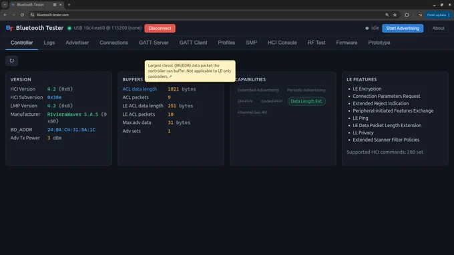Viewport: 454px width, 255px height.
Task: Click the Extended Advertising capability badge
Action: coord(258,90)
